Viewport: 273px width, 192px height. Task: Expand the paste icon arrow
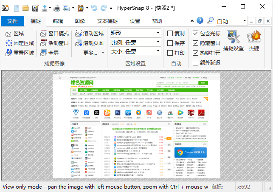coord(87,8)
